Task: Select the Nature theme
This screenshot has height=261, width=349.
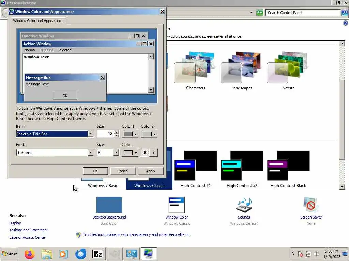Action: (288, 71)
